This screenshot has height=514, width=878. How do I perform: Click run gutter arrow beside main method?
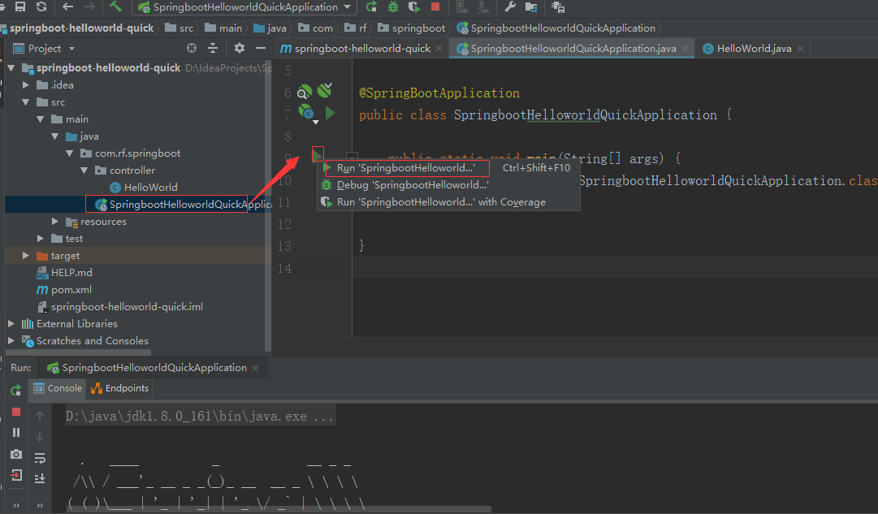pos(318,154)
